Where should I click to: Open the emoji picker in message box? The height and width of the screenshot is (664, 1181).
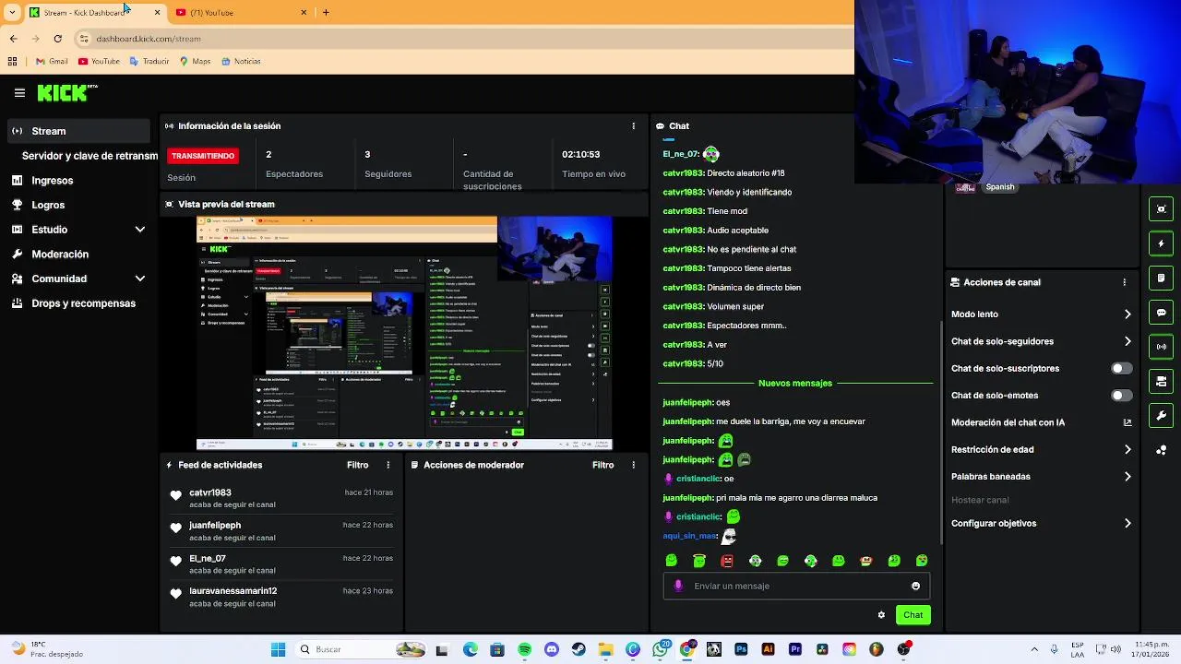[915, 587]
